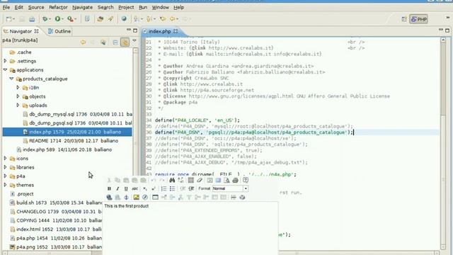This screenshot has width=453, height=255.
Task: Click the Last Edit Location icon
Action: (163, 19)
